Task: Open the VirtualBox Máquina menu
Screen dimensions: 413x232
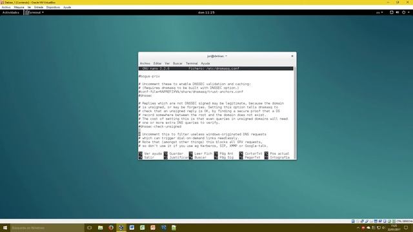Action: [x=19, y=7]
